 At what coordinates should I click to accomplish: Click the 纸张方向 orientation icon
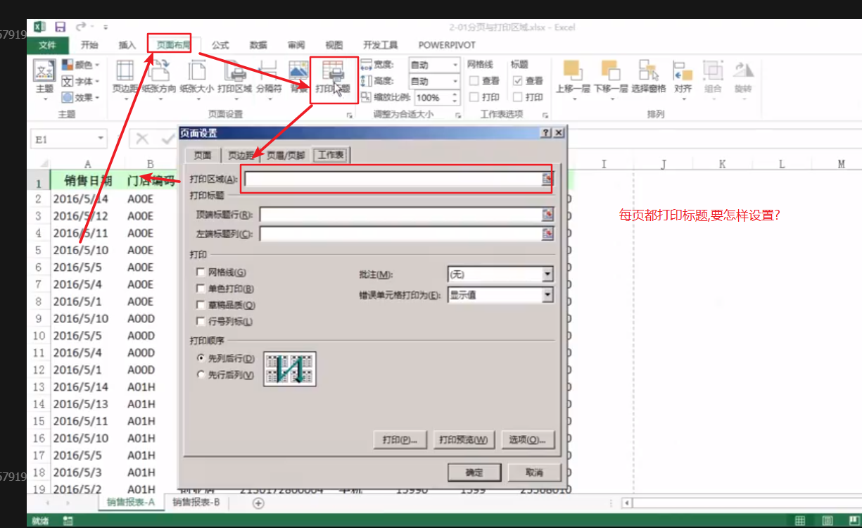(x=160, y=71)
